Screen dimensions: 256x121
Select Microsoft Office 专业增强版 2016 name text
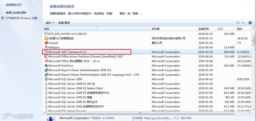pyautogui.click(x=74, y=61)
